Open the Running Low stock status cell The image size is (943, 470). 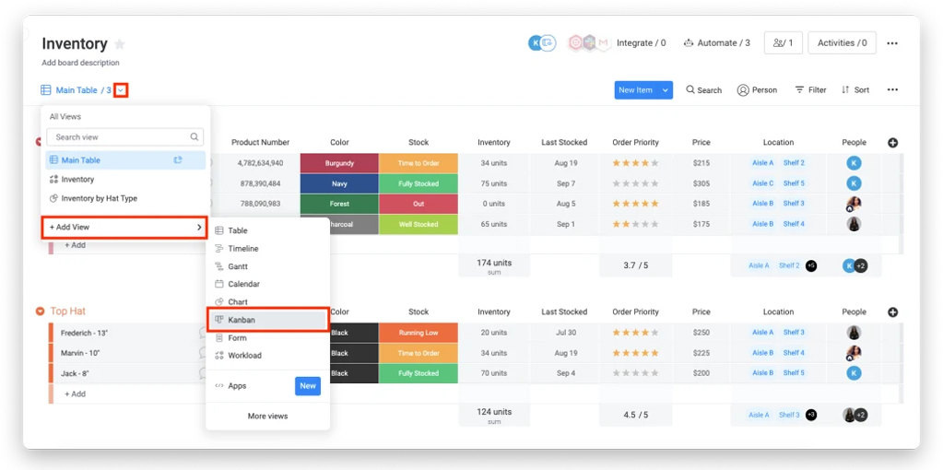pyautogui.click(x=418, y=333)
